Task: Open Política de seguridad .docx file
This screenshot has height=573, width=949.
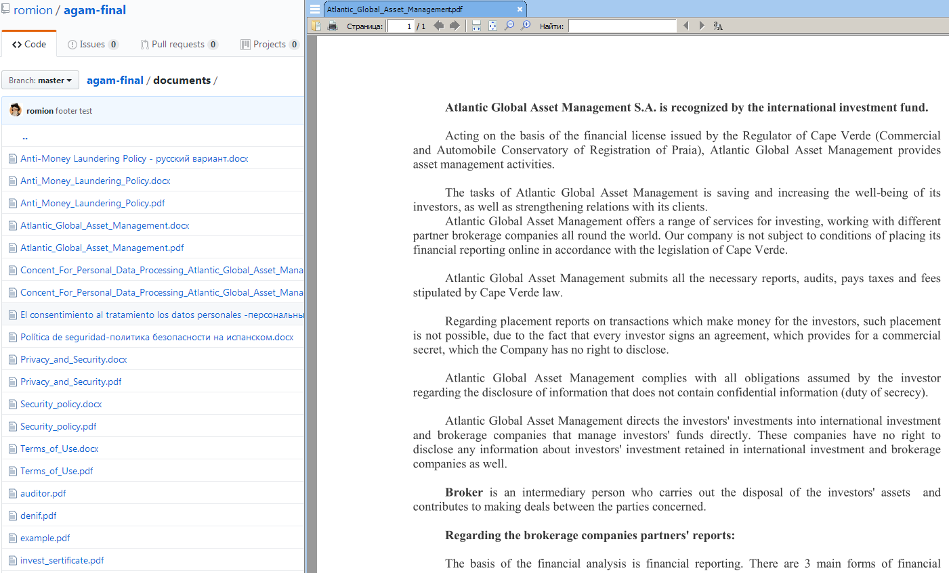Action: coord(157,337)
